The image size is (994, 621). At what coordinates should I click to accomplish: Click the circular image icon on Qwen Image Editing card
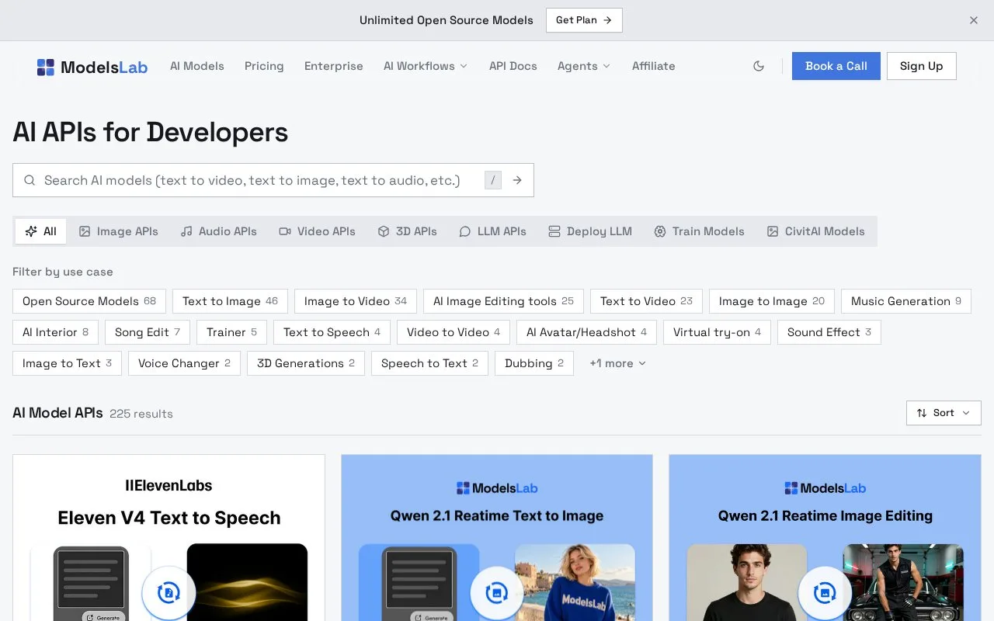tap(825, 593)
